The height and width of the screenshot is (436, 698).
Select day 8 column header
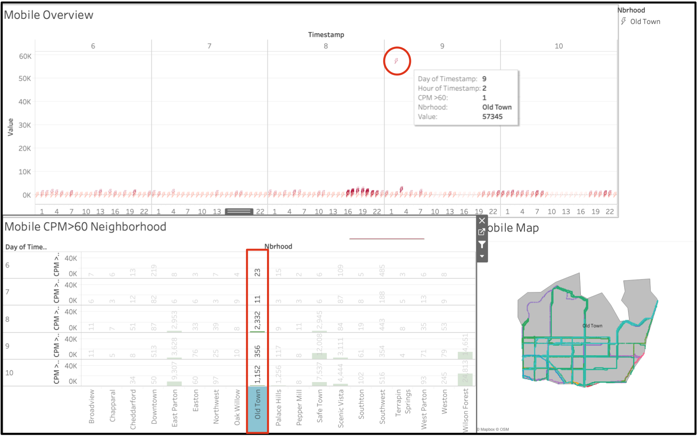(326, 46)
